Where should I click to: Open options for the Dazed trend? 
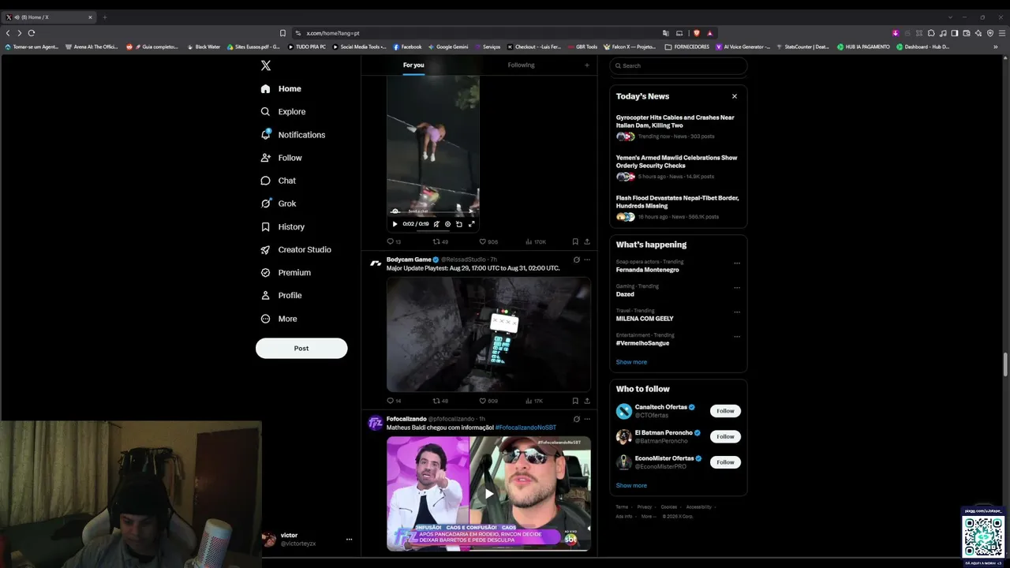click(737, 288)
